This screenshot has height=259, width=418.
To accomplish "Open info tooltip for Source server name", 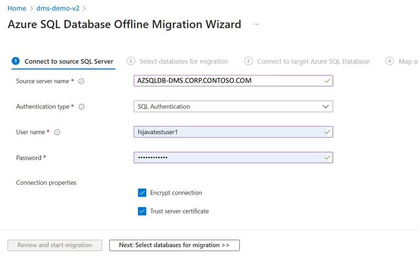I will click(x=81, y=81).
